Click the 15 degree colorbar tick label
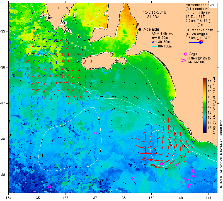 point(210,118)
